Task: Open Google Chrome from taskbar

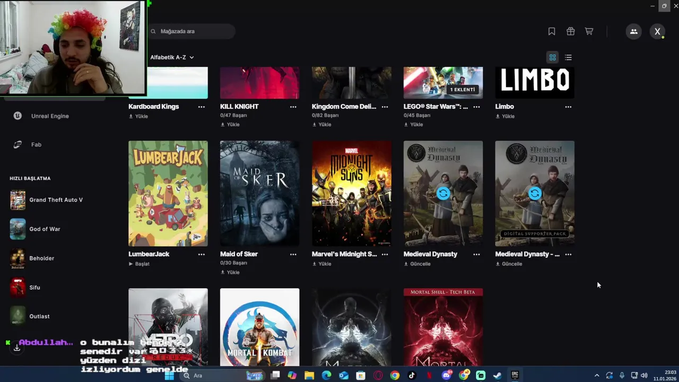Action: [x=395, y=376]
